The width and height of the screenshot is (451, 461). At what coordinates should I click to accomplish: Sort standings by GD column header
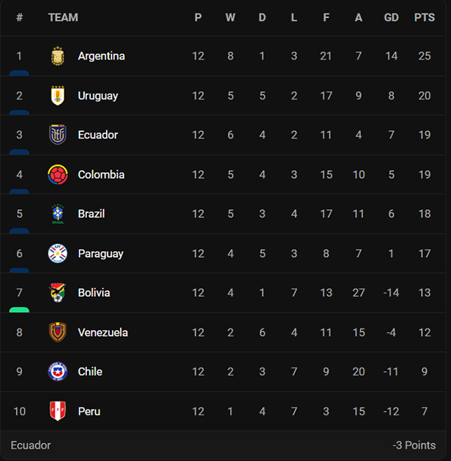[391, 18]
